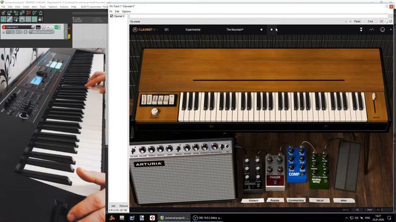
Task: Open the green FX button on the track
Action: coord(56,27)
